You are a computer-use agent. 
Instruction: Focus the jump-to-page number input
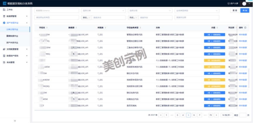[243, 115]
